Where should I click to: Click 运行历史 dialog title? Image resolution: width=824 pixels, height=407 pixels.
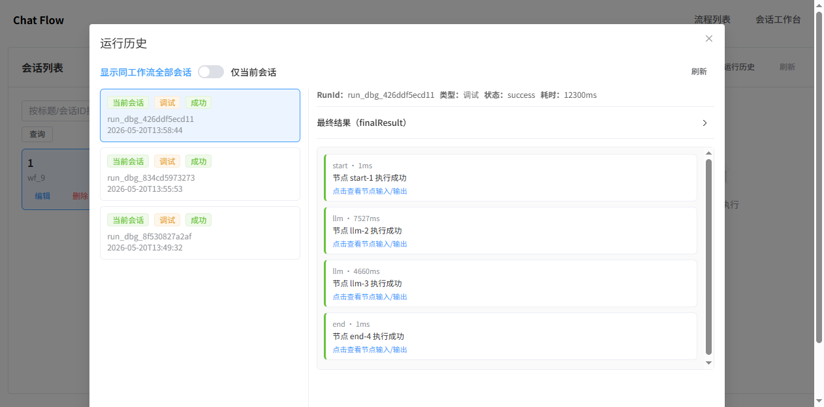(x=123, y=44)
